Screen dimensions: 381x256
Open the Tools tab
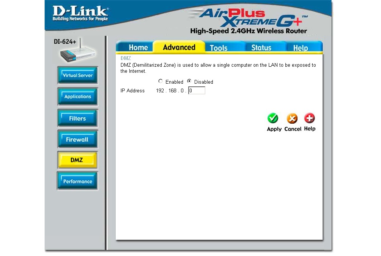coord(219,48)
